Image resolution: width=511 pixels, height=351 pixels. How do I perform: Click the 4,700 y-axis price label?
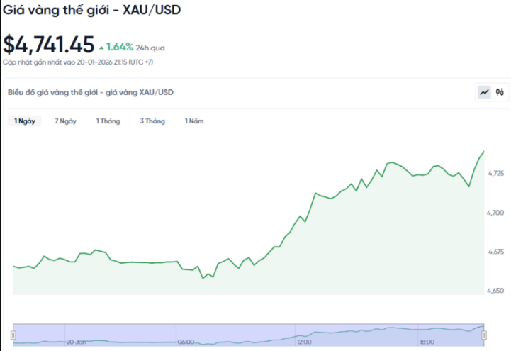pyautogui.click(x=495, y=213)
